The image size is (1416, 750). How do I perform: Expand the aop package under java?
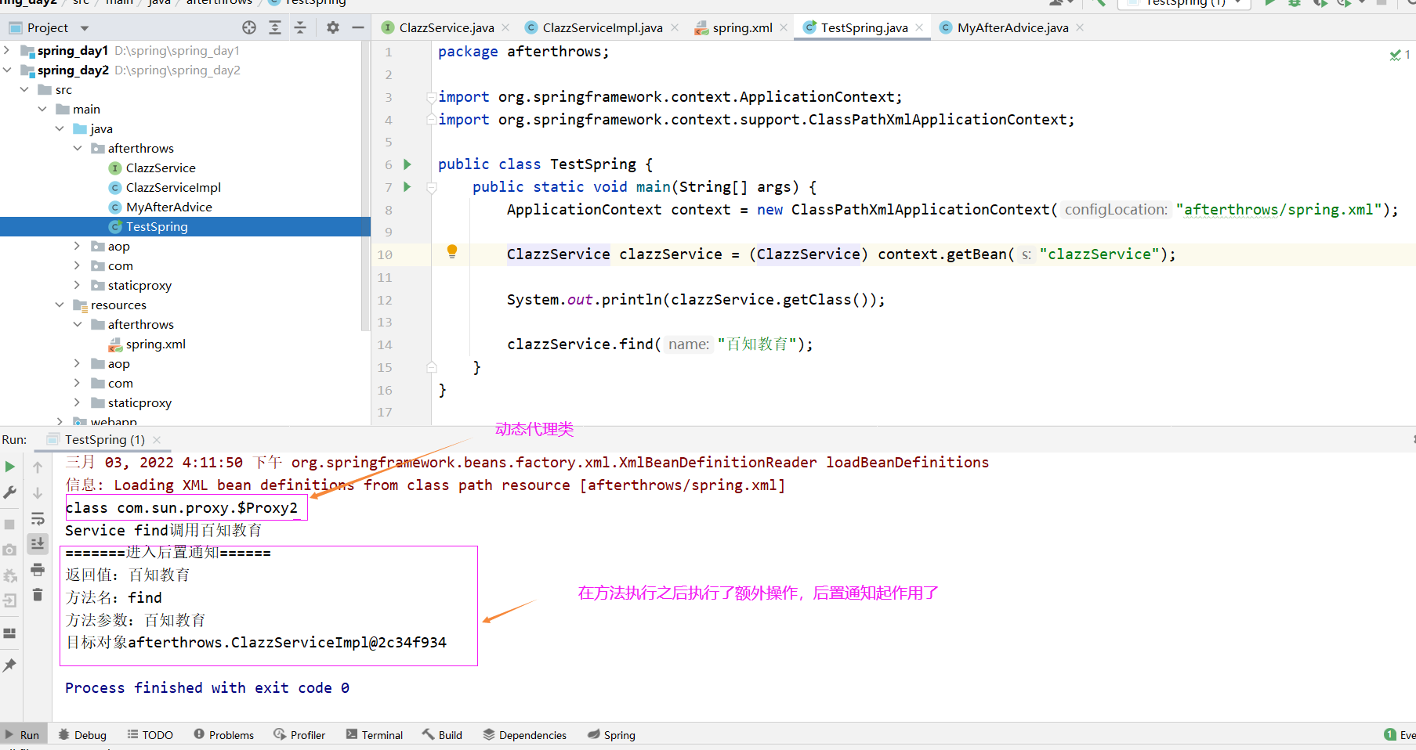click(x=77, y=246)
